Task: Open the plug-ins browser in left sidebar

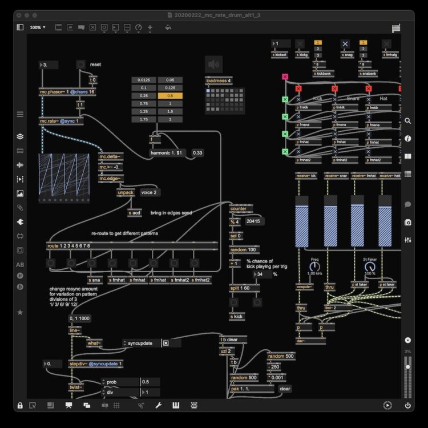Action: (21, 221)
